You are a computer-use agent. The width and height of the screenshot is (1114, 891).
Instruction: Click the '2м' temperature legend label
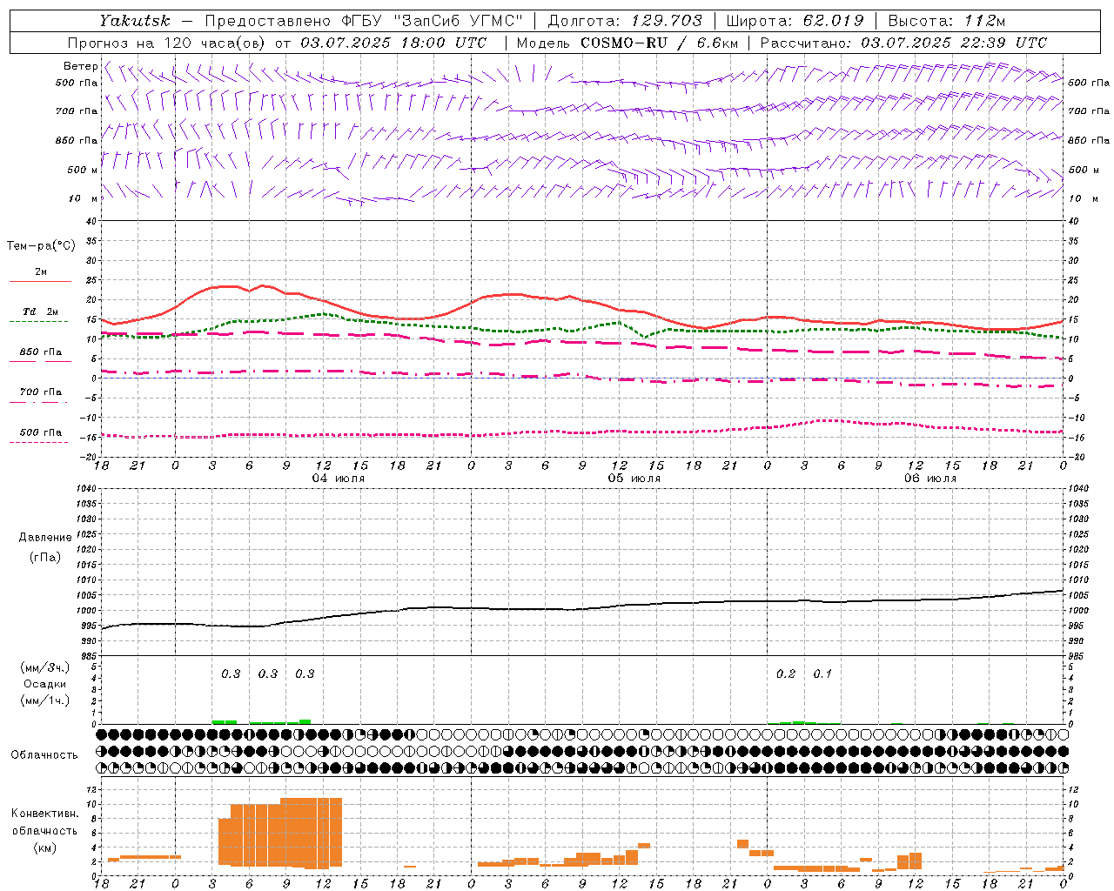coord(41,271)
